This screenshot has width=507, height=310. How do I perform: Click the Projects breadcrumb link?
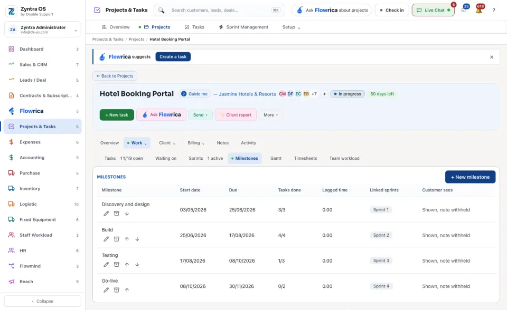[136, 39]
